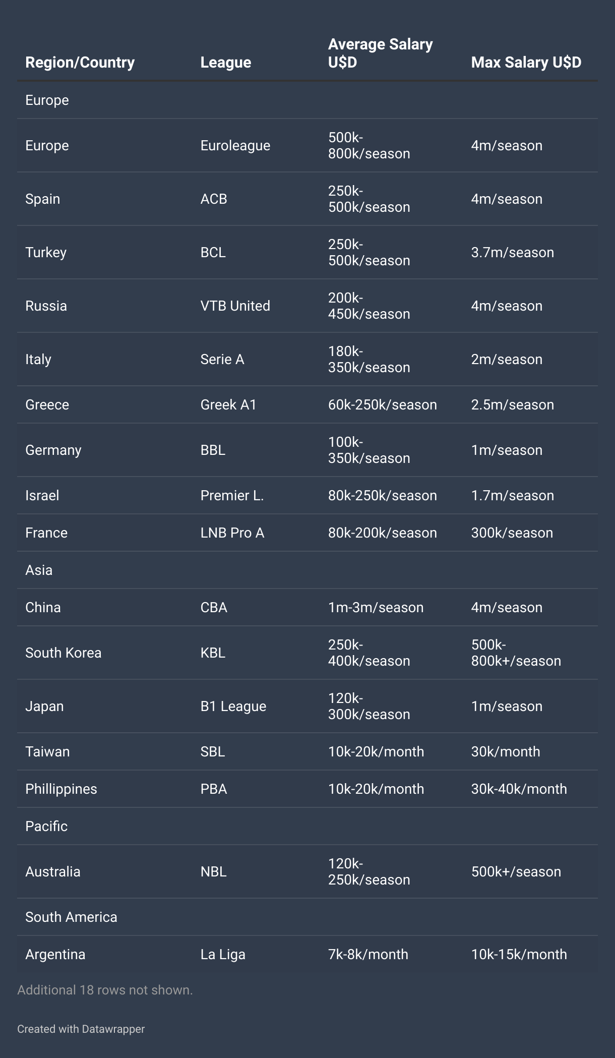Click the Pacific section heading row
615x1058 pixels.
coord(46,827)
